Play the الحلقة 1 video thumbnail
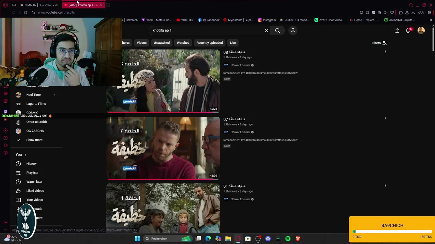435x244 pixels. (x=163, y=208)
